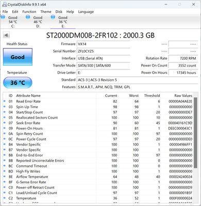201x206 pixels.
Task: Open the File menu
Action: pos(5,12)
